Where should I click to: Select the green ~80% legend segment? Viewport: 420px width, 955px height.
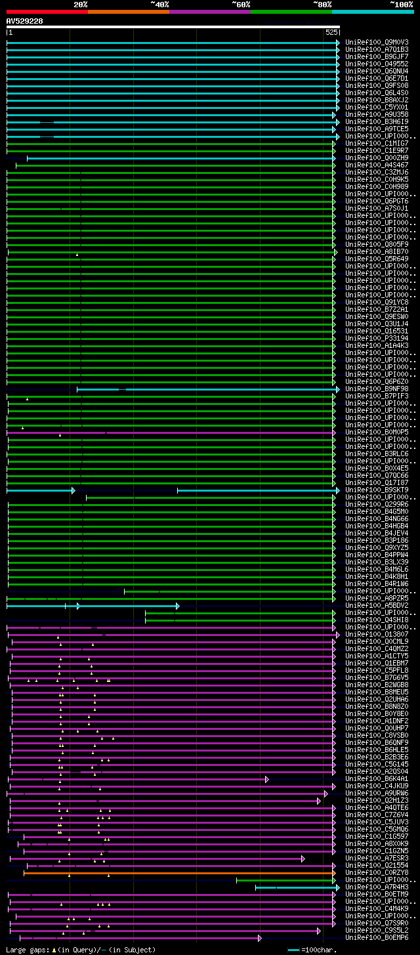[291, 11]
